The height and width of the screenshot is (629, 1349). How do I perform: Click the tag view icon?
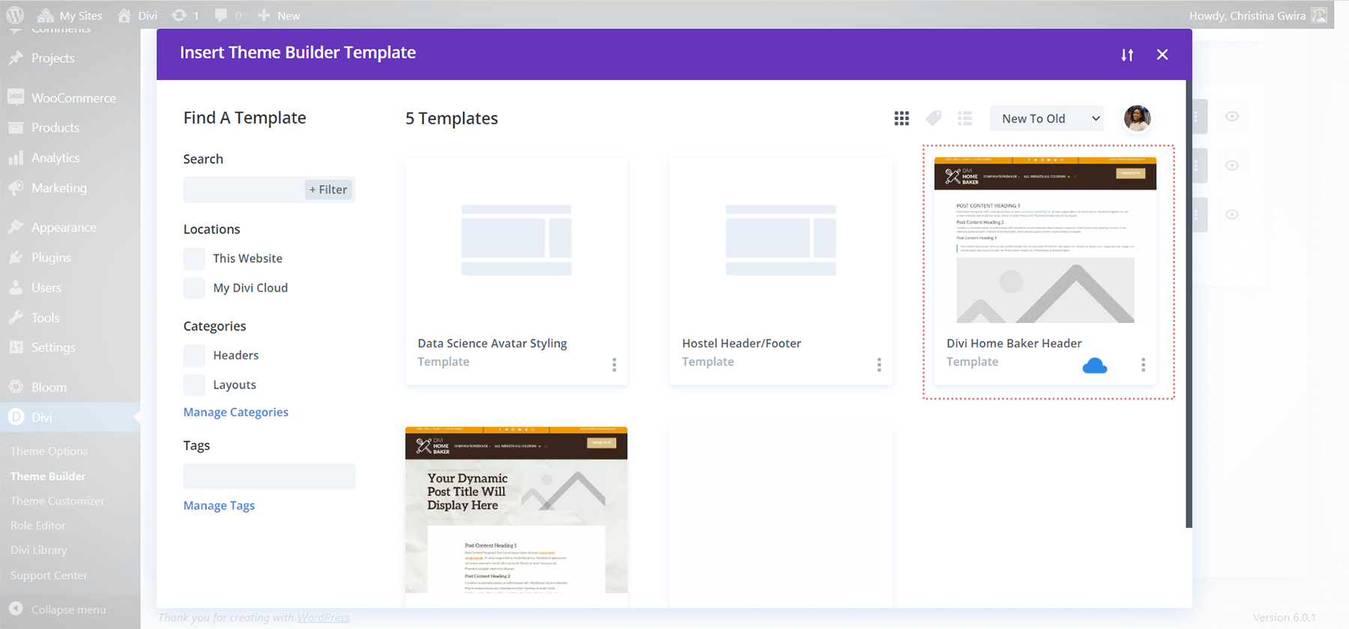pos(933,118)
